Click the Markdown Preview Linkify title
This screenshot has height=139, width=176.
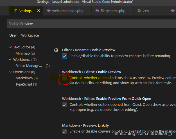pyautogui.click(x=85, y=125)
